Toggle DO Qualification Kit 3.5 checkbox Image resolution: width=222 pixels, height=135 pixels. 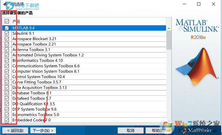(x=7, y=104)
